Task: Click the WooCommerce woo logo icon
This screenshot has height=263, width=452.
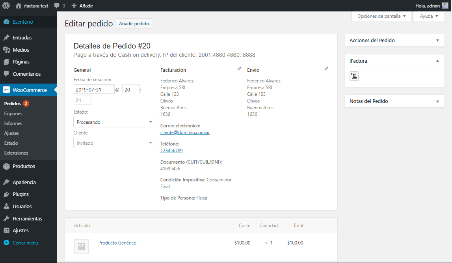Action: tap(6, 90)
